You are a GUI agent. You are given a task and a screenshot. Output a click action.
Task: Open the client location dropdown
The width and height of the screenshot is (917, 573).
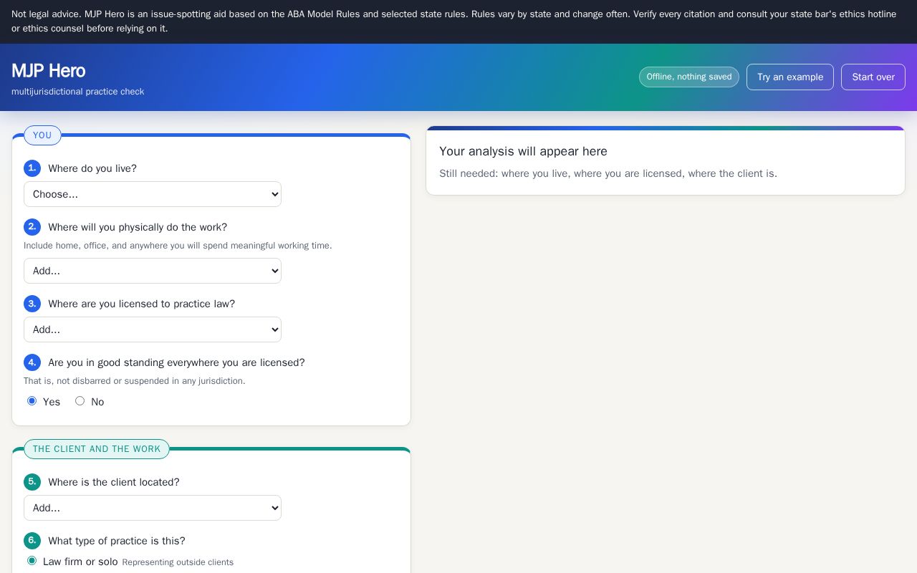point(153,508)
